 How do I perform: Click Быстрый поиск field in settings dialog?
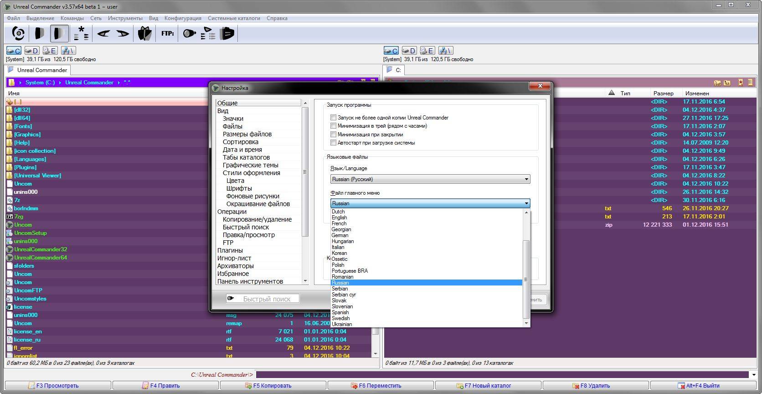(263, 299)
